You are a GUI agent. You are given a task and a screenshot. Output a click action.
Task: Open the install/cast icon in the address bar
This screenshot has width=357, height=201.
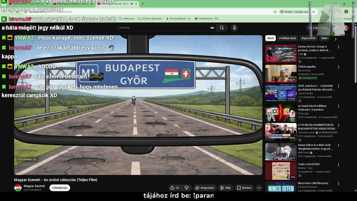[x=275, y=12]
